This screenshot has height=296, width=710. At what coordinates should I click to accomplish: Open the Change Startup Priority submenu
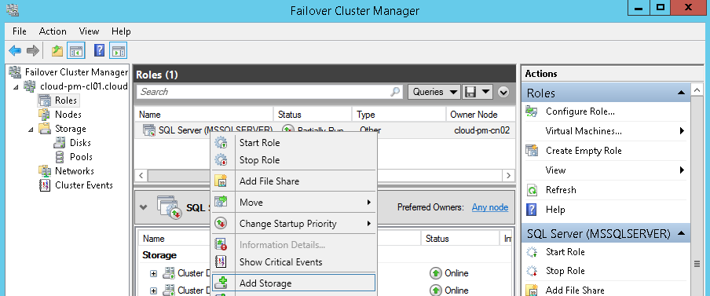tap(294, 224)
